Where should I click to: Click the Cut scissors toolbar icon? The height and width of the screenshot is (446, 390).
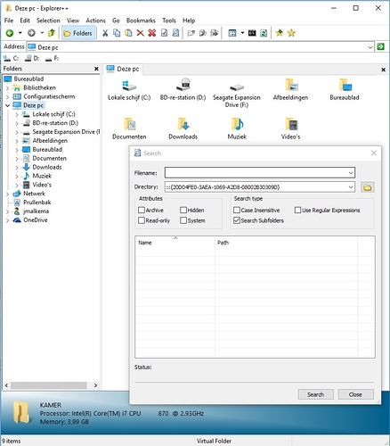pos(105,33)
